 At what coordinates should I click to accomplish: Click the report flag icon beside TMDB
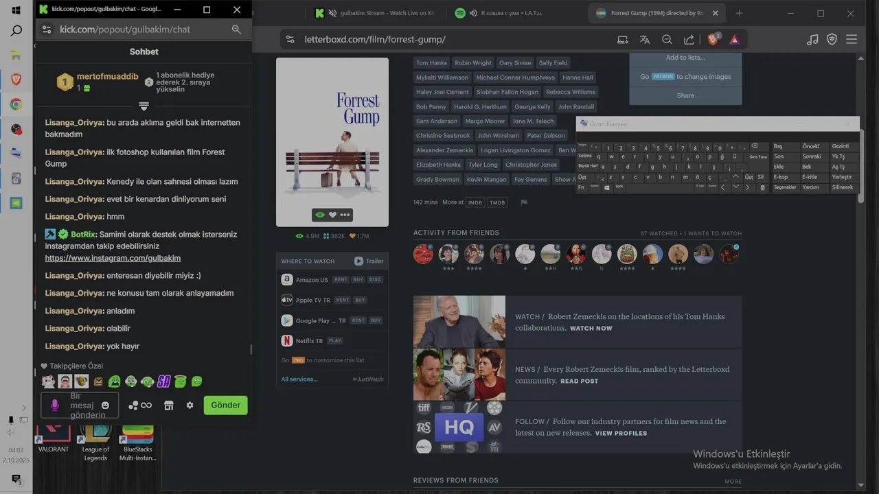[524, 202]
